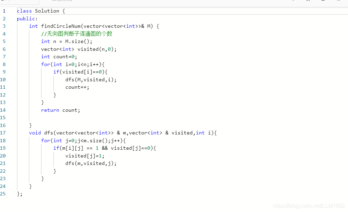Click the green Chinese comment line
The width and height of the screenshot is (348, 212).
coord(77,34)
